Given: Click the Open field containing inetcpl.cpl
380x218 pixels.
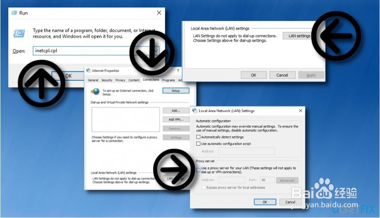Looking at the screenshot, I should (96, 50).
